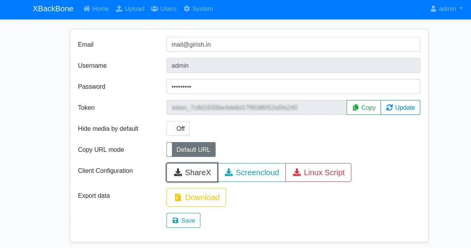The width and height of the screenshot is (471, 248).
Task: Click the refresh icon on the Update button
Action: point(390,107)
